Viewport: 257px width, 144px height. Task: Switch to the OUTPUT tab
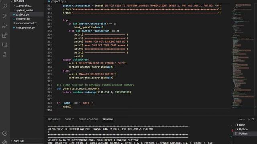click(x=69, y=120)
